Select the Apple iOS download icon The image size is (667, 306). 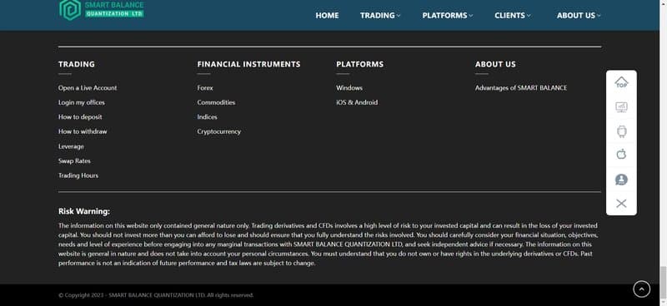(621, 154)
